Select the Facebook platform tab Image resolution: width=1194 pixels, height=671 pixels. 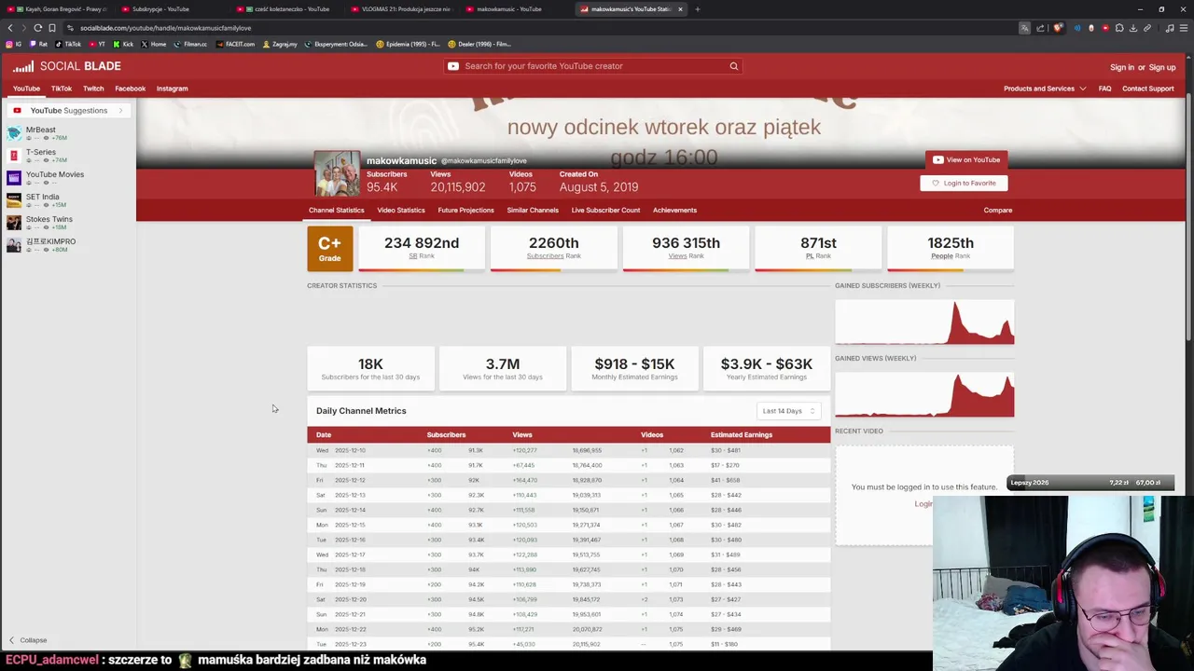(x=131, y=89)
